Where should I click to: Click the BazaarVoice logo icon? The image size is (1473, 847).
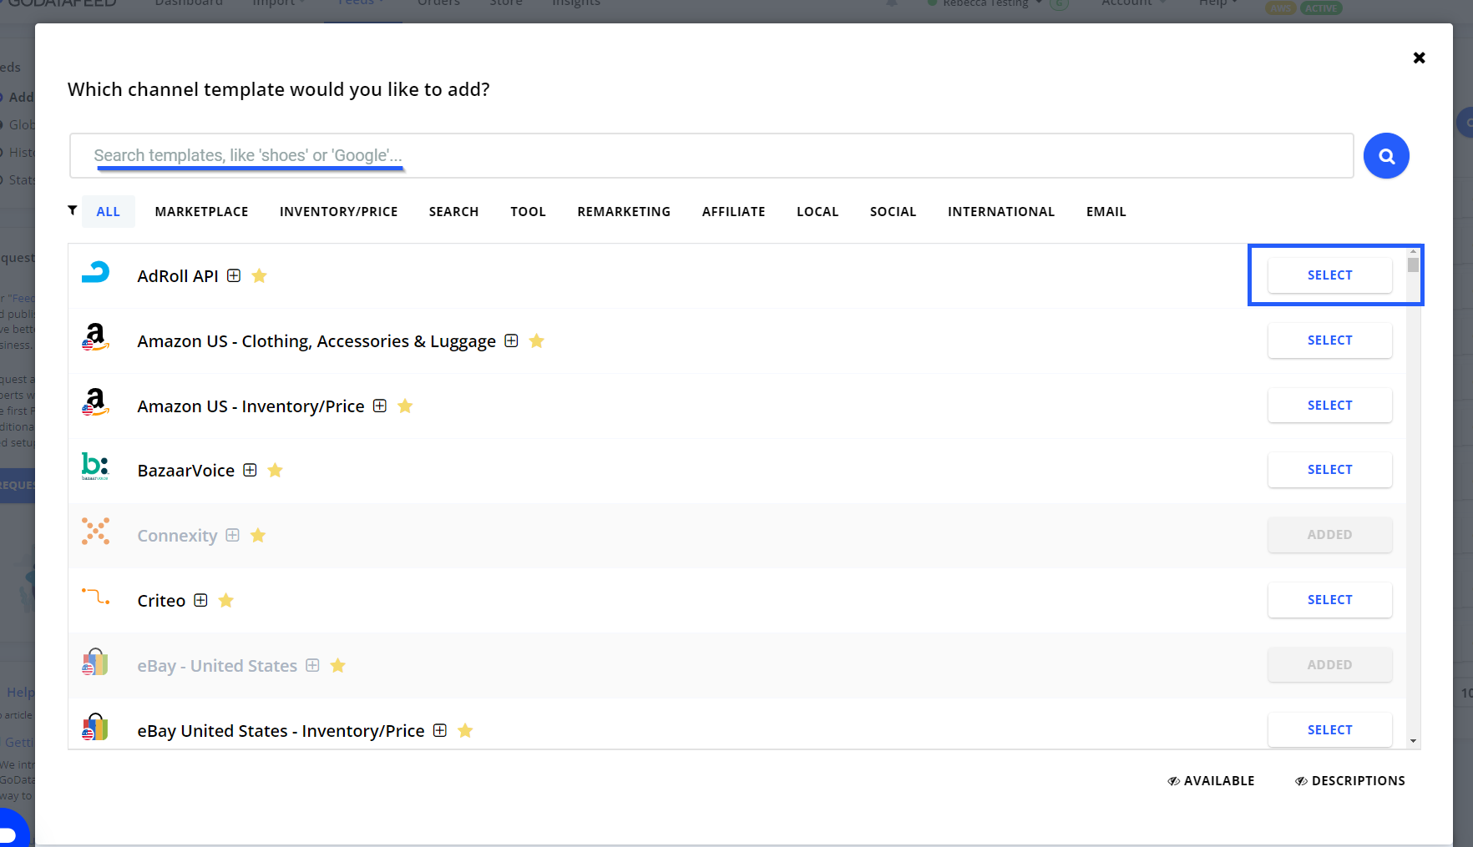(95, 466)
